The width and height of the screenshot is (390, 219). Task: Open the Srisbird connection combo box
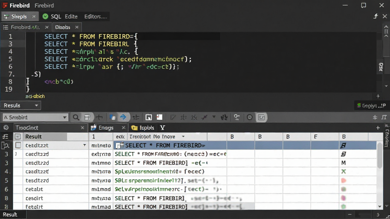(35, 117)
